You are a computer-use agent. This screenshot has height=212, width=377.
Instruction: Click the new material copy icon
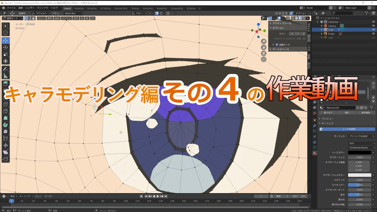361,108
